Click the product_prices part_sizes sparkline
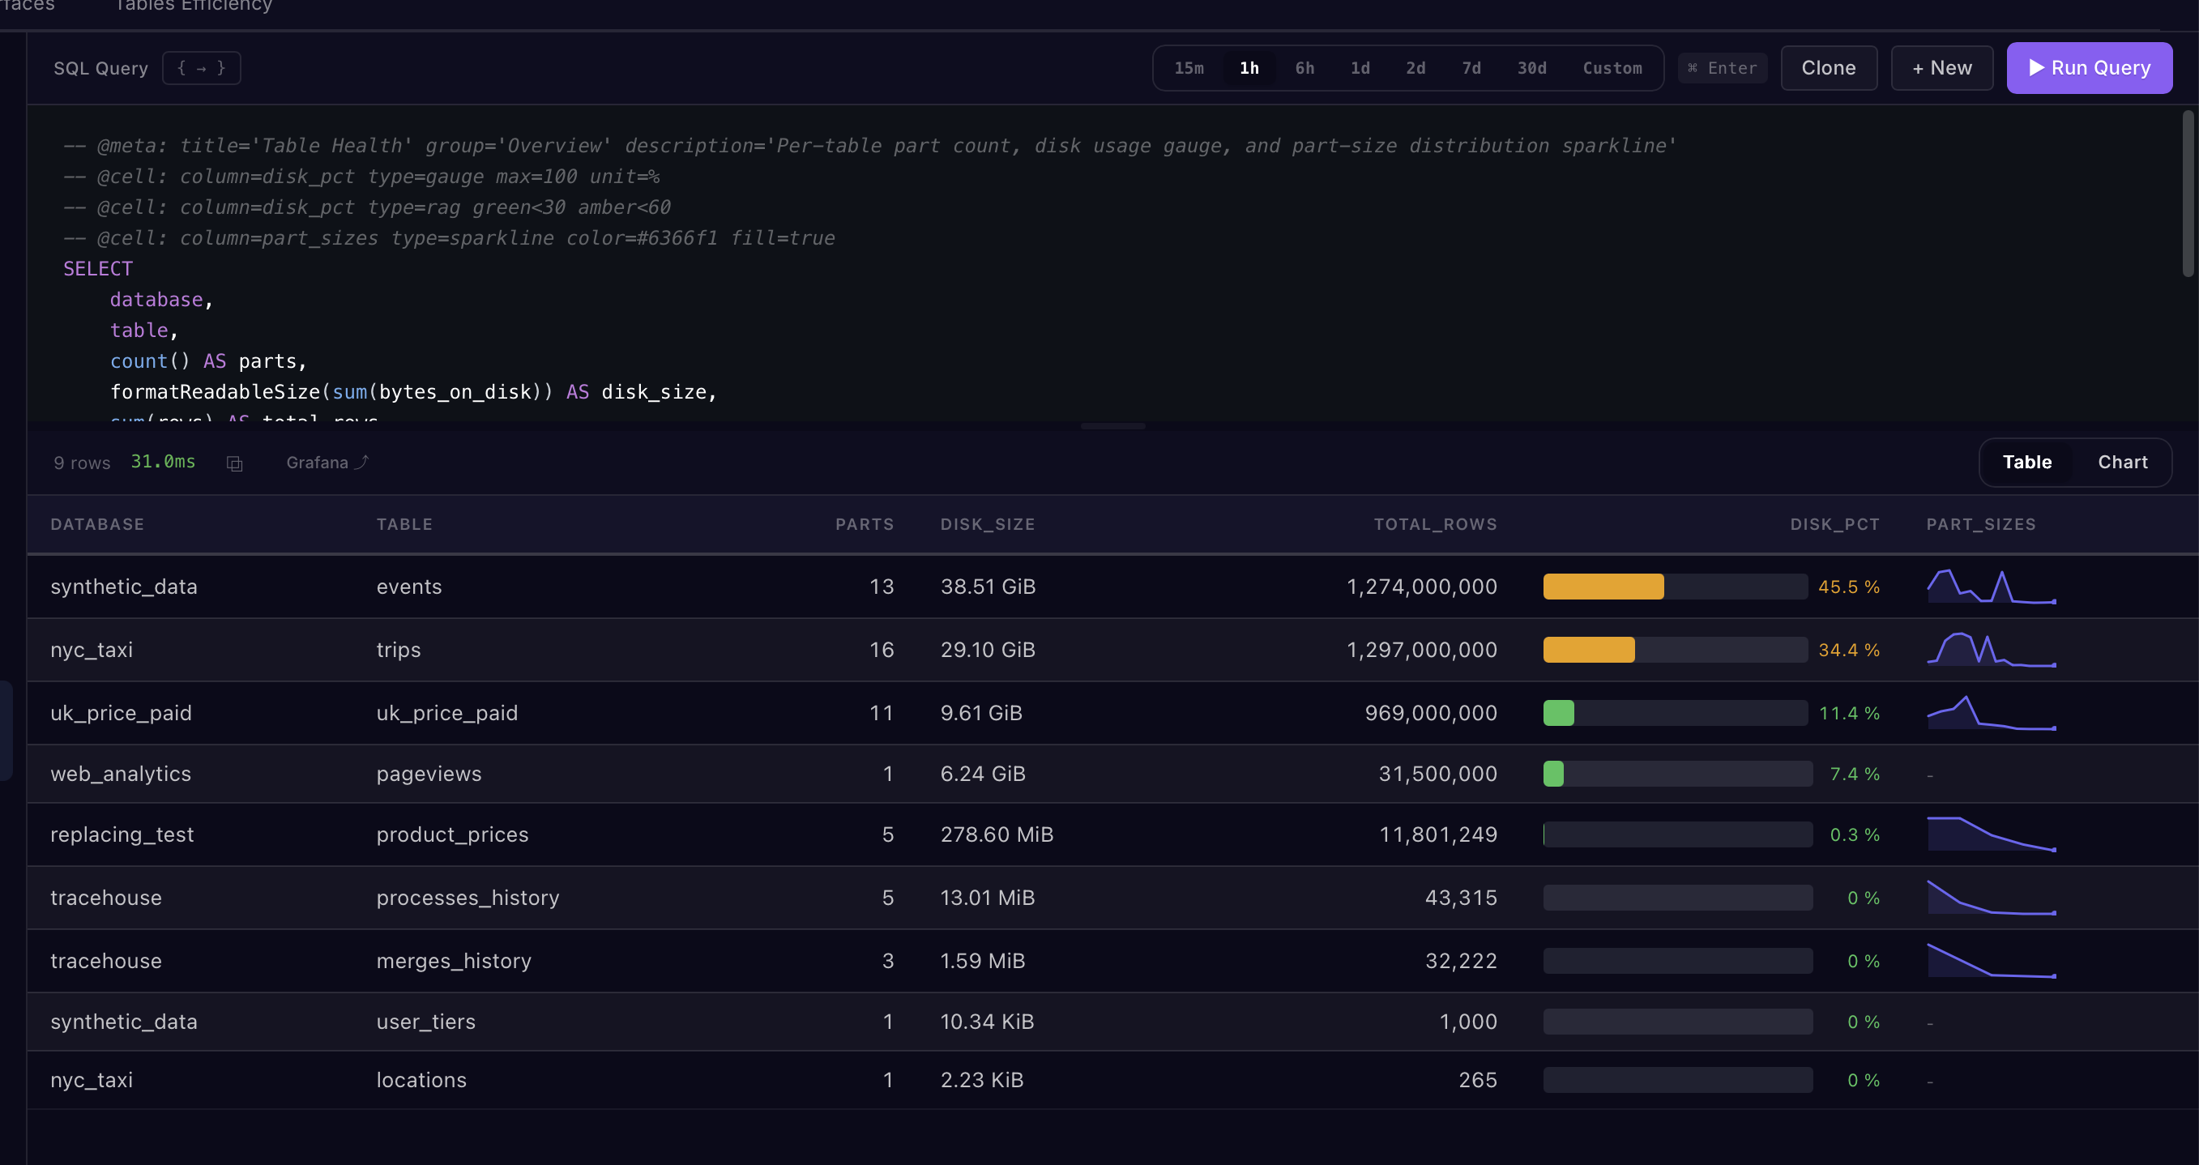Image resolution: width=2199 pixels, height=1165 pixels. click(x=1992, y=834)
